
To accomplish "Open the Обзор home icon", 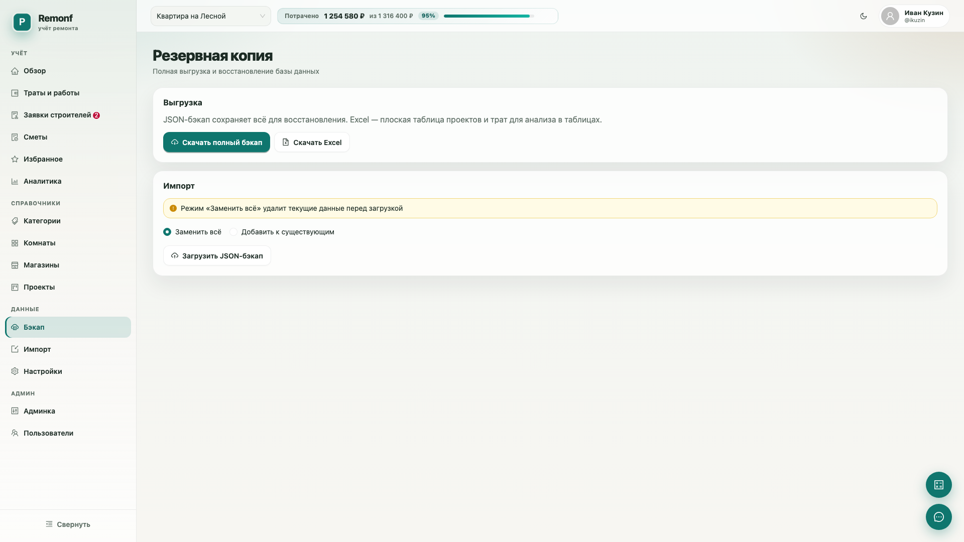I will (x=15, y=71).
